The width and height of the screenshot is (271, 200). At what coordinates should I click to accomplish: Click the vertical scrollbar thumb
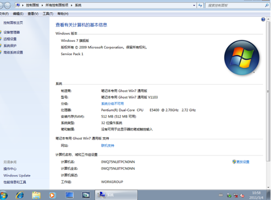(x=268, y=91)
